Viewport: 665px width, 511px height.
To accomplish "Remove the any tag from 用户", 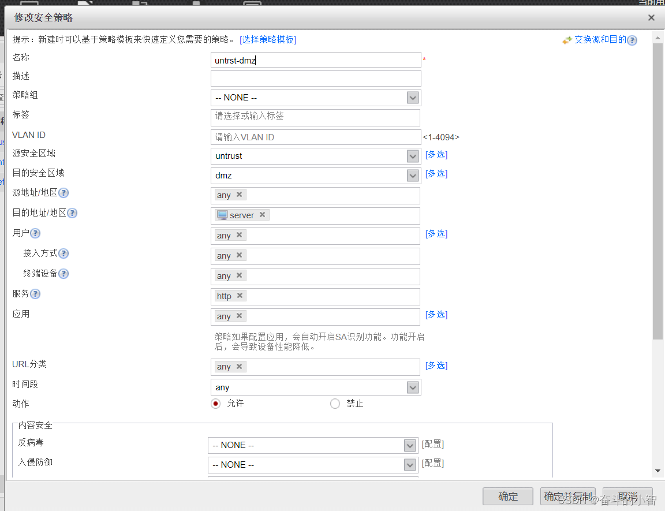I will pos(239,234).
